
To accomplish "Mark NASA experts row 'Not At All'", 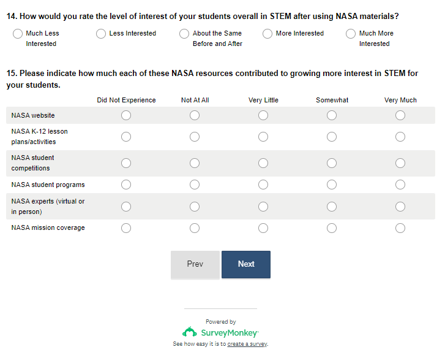I will pos(195,207).
